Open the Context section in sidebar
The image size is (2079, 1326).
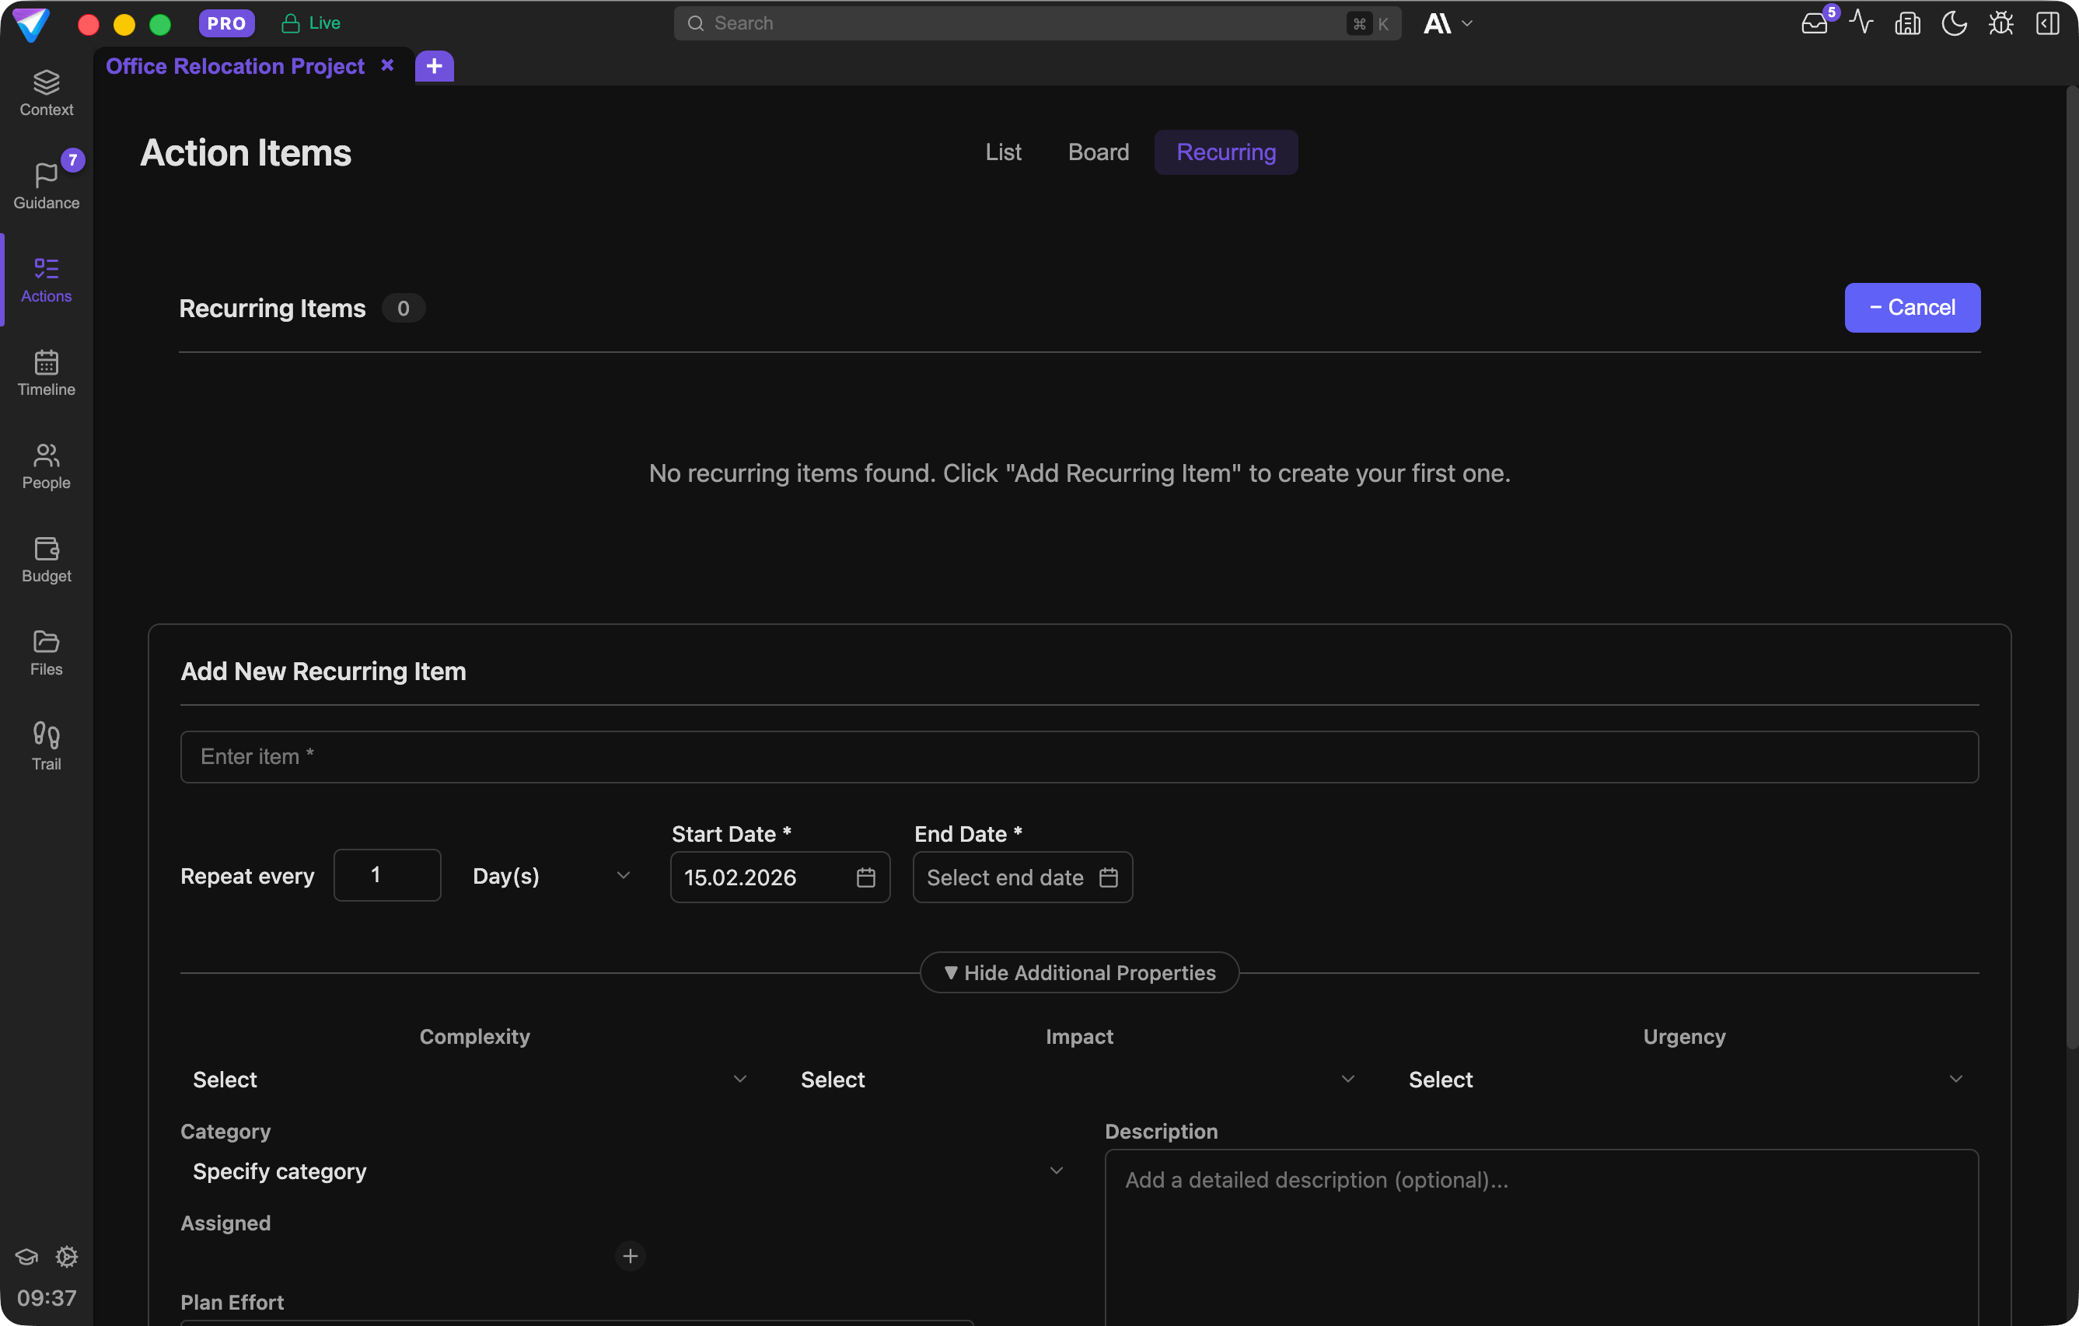[46, 92]
